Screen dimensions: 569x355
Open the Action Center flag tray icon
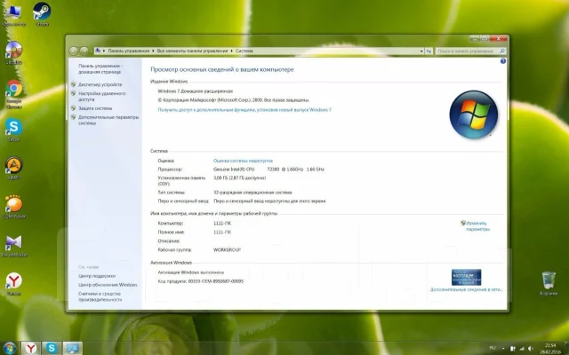(512, 349)
